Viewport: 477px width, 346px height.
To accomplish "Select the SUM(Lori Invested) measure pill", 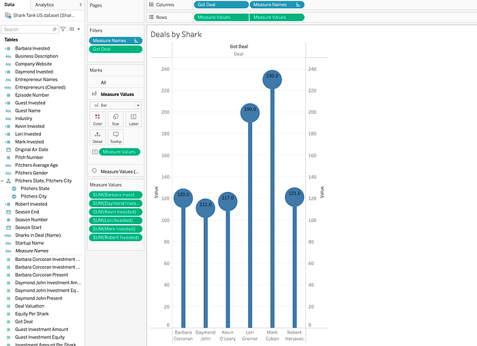I will coord(116,221).
